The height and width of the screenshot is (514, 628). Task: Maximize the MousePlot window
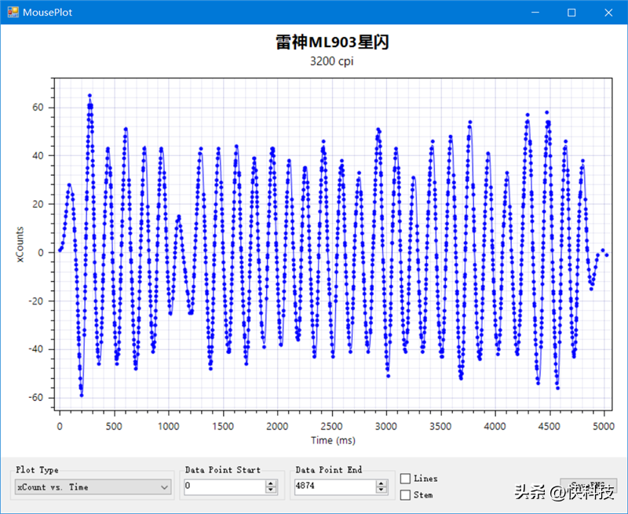571,13
